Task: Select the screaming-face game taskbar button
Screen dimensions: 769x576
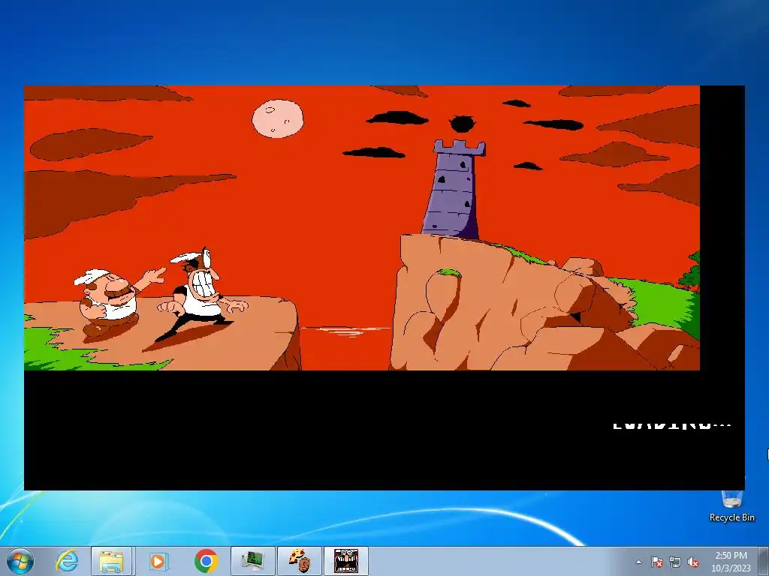Action: click(x=346, y=561)
